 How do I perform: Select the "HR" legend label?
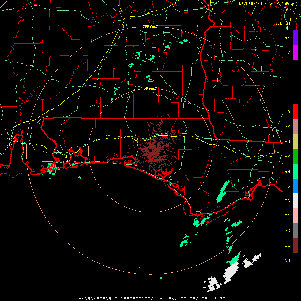(287, 157)
